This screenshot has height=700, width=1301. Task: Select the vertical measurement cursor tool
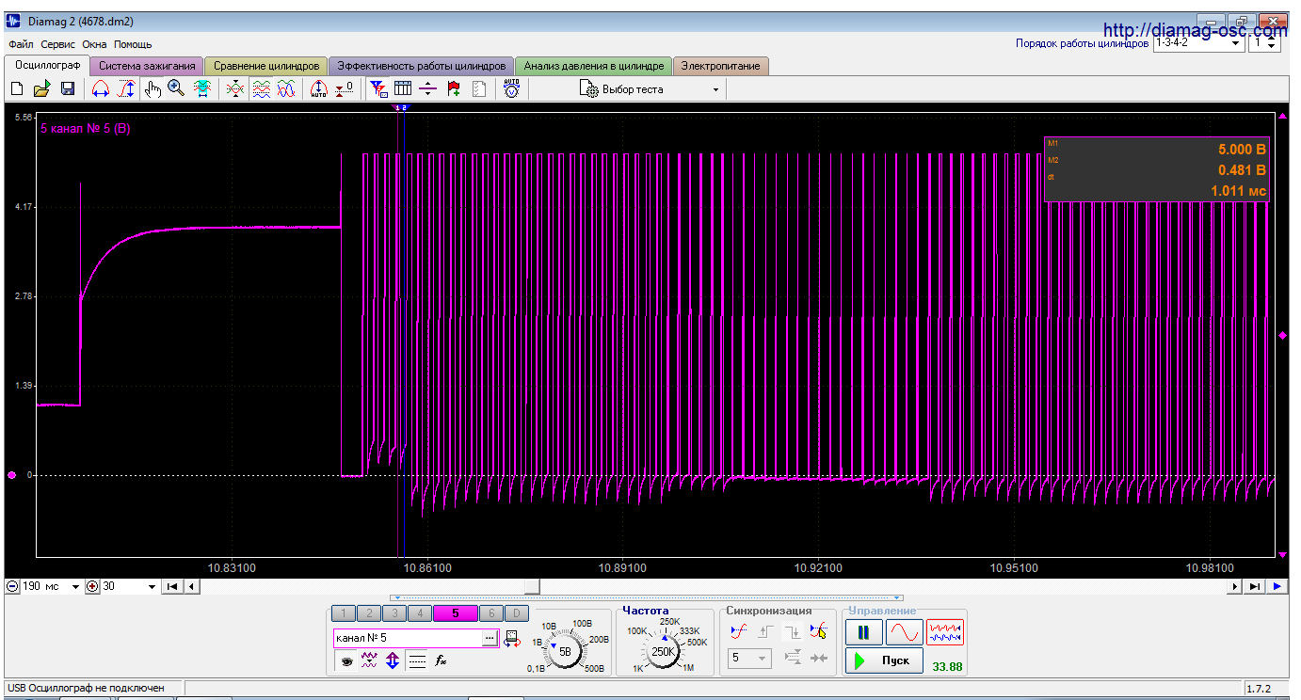126,88
